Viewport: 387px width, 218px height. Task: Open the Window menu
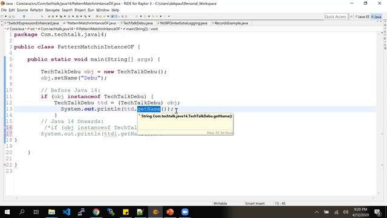click(x=103, y=10)
